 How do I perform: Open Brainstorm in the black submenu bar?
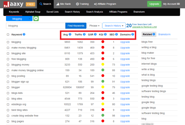[139, 12]
